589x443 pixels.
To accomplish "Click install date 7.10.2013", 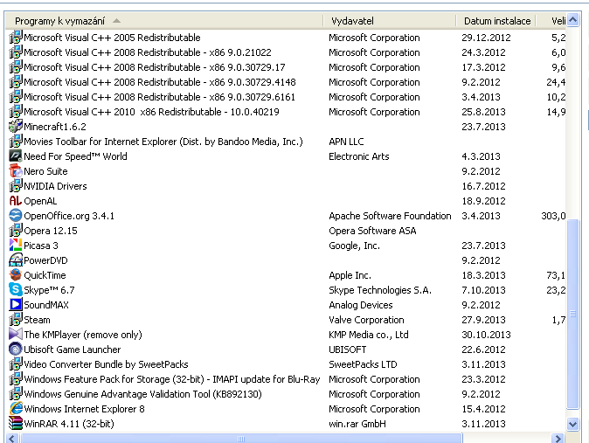I will pyautogui.click(x=483, y=290).
